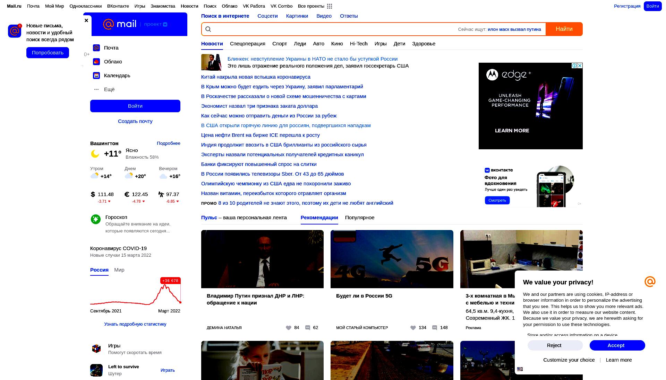Viewport: 666px width, 380px height.
Task: Expand Ещё three-dots menu
Action: 96,89
